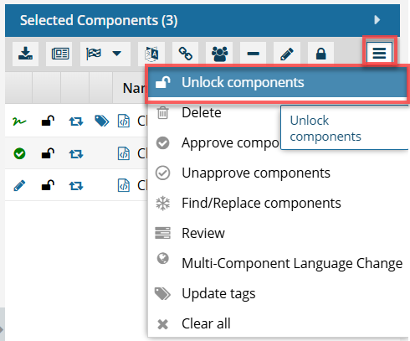Screen dimensions: 410x341
Task: Click the minus remove icon in toolbar
Action: click(x=254, y=54)
